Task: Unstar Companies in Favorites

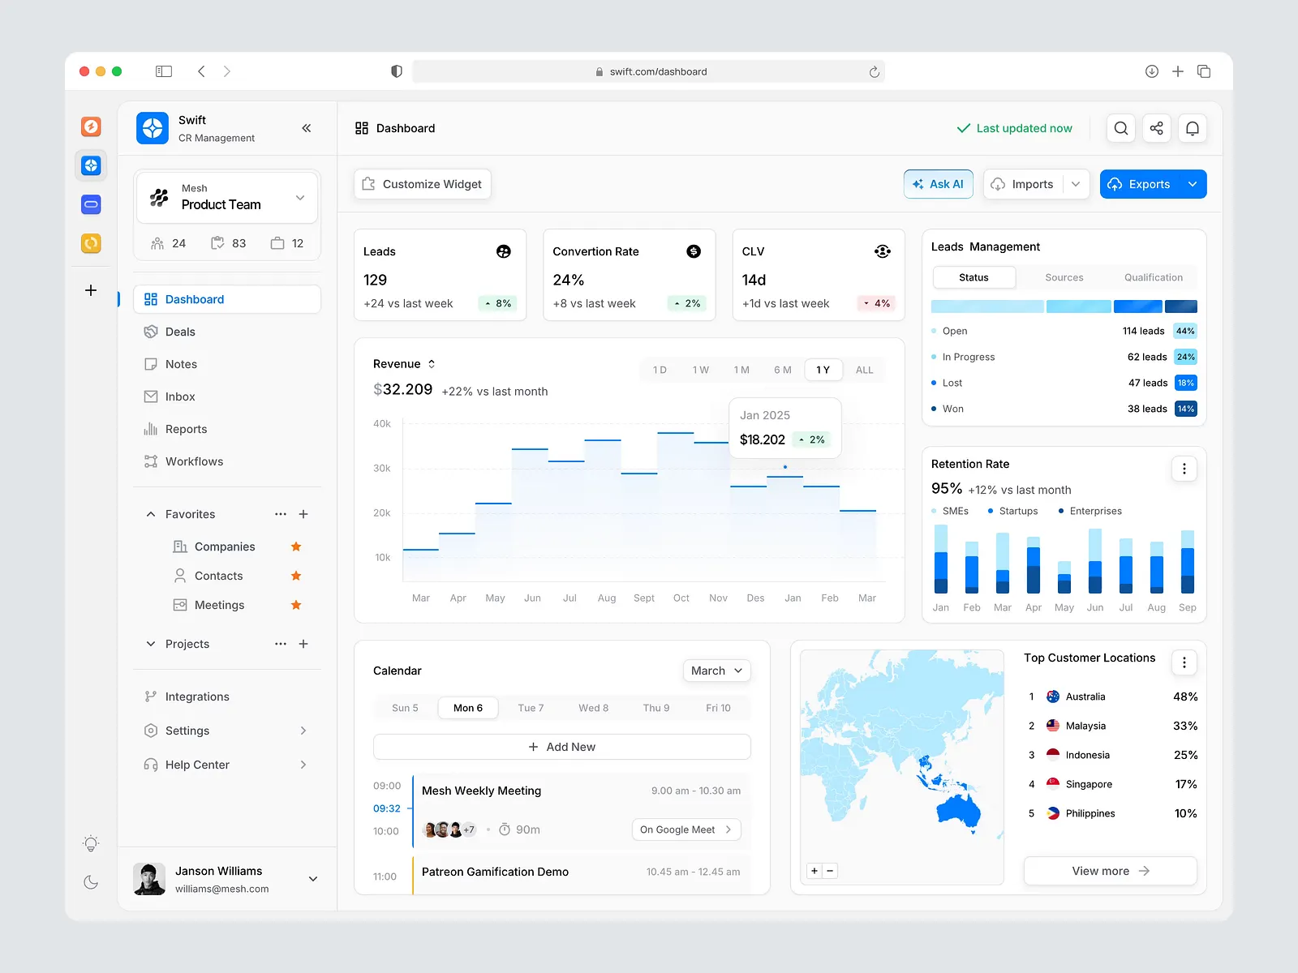Action: click(x=296, y=547)
